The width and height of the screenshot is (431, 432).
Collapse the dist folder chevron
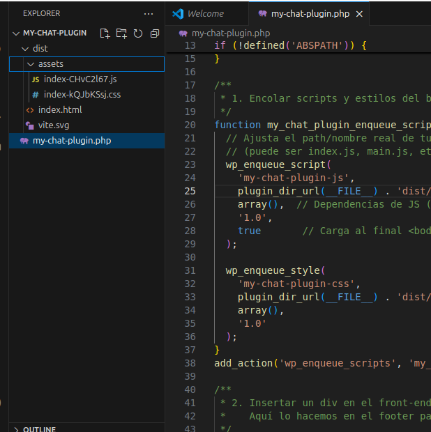click(x=25, y=49)
